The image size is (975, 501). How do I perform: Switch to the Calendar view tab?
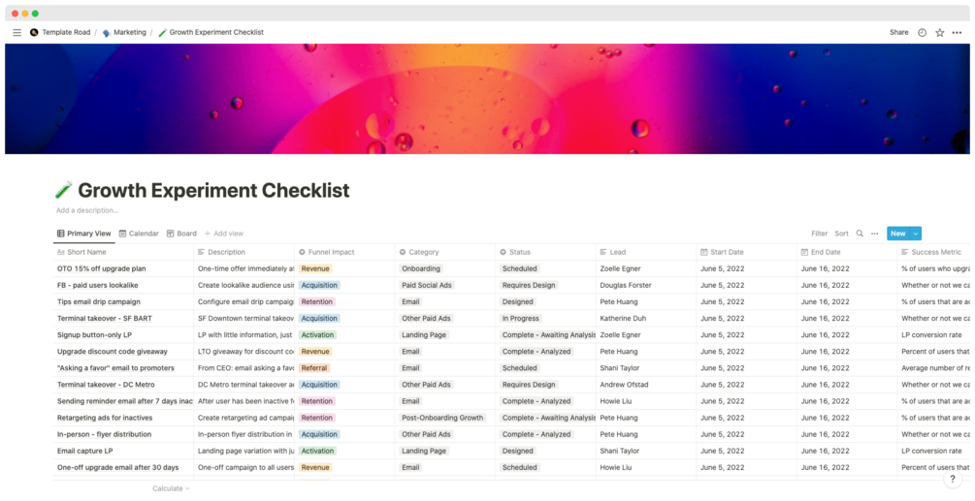coord(139,234)
